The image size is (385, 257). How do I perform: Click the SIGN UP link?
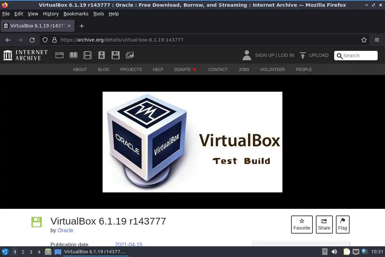click(264, 55)
